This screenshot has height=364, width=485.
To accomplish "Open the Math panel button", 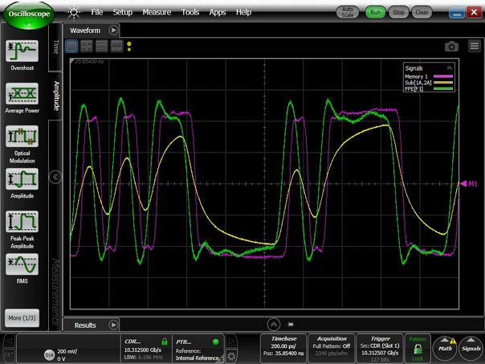I will pyautogui.click(x=445, y=349).
